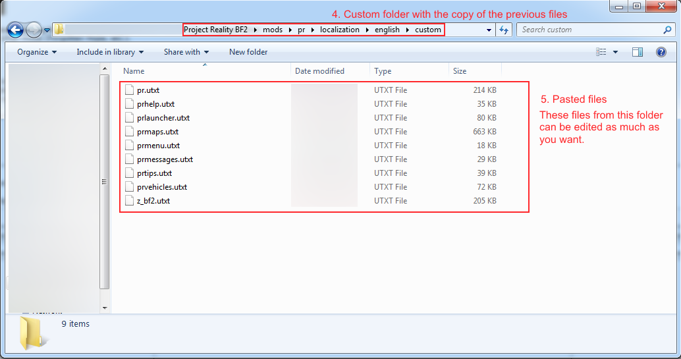This screenshot has width=681, height=359.
Task: Select the prhelp.utxt file
Action: coord(155,104)
